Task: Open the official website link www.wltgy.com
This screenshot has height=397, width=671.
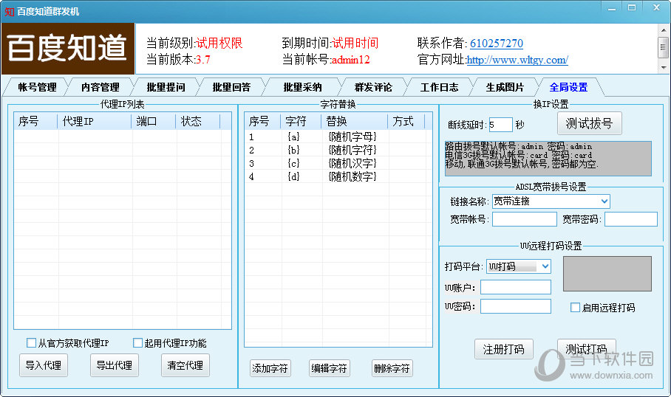Action: coord(517,60)
